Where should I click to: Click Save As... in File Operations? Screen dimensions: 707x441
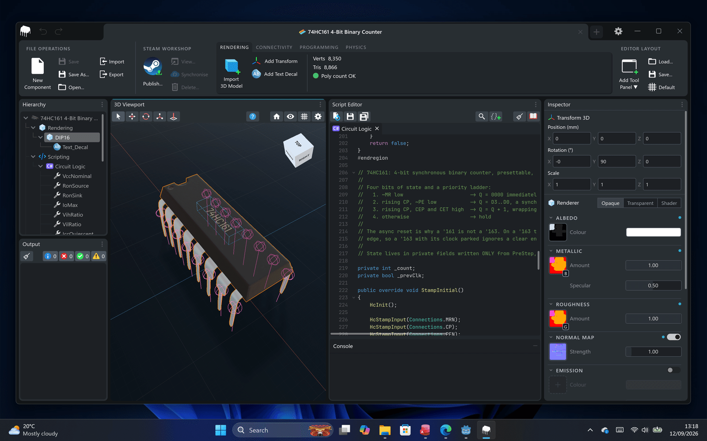point(74,75)
